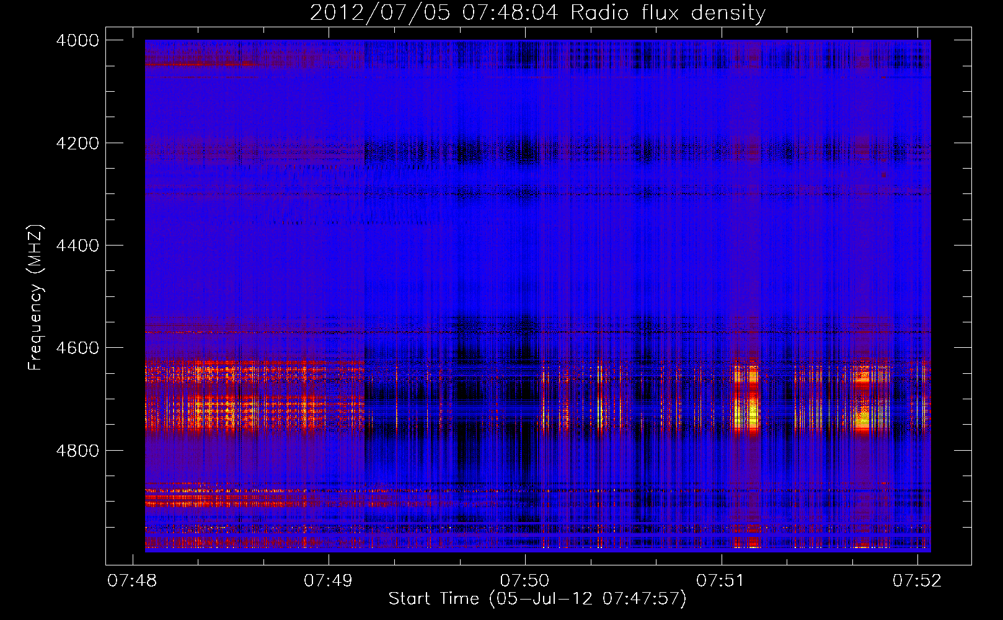
Task: Select the y-axis label "Frequency (MHZ)"
Action: (x=36, y=298)
